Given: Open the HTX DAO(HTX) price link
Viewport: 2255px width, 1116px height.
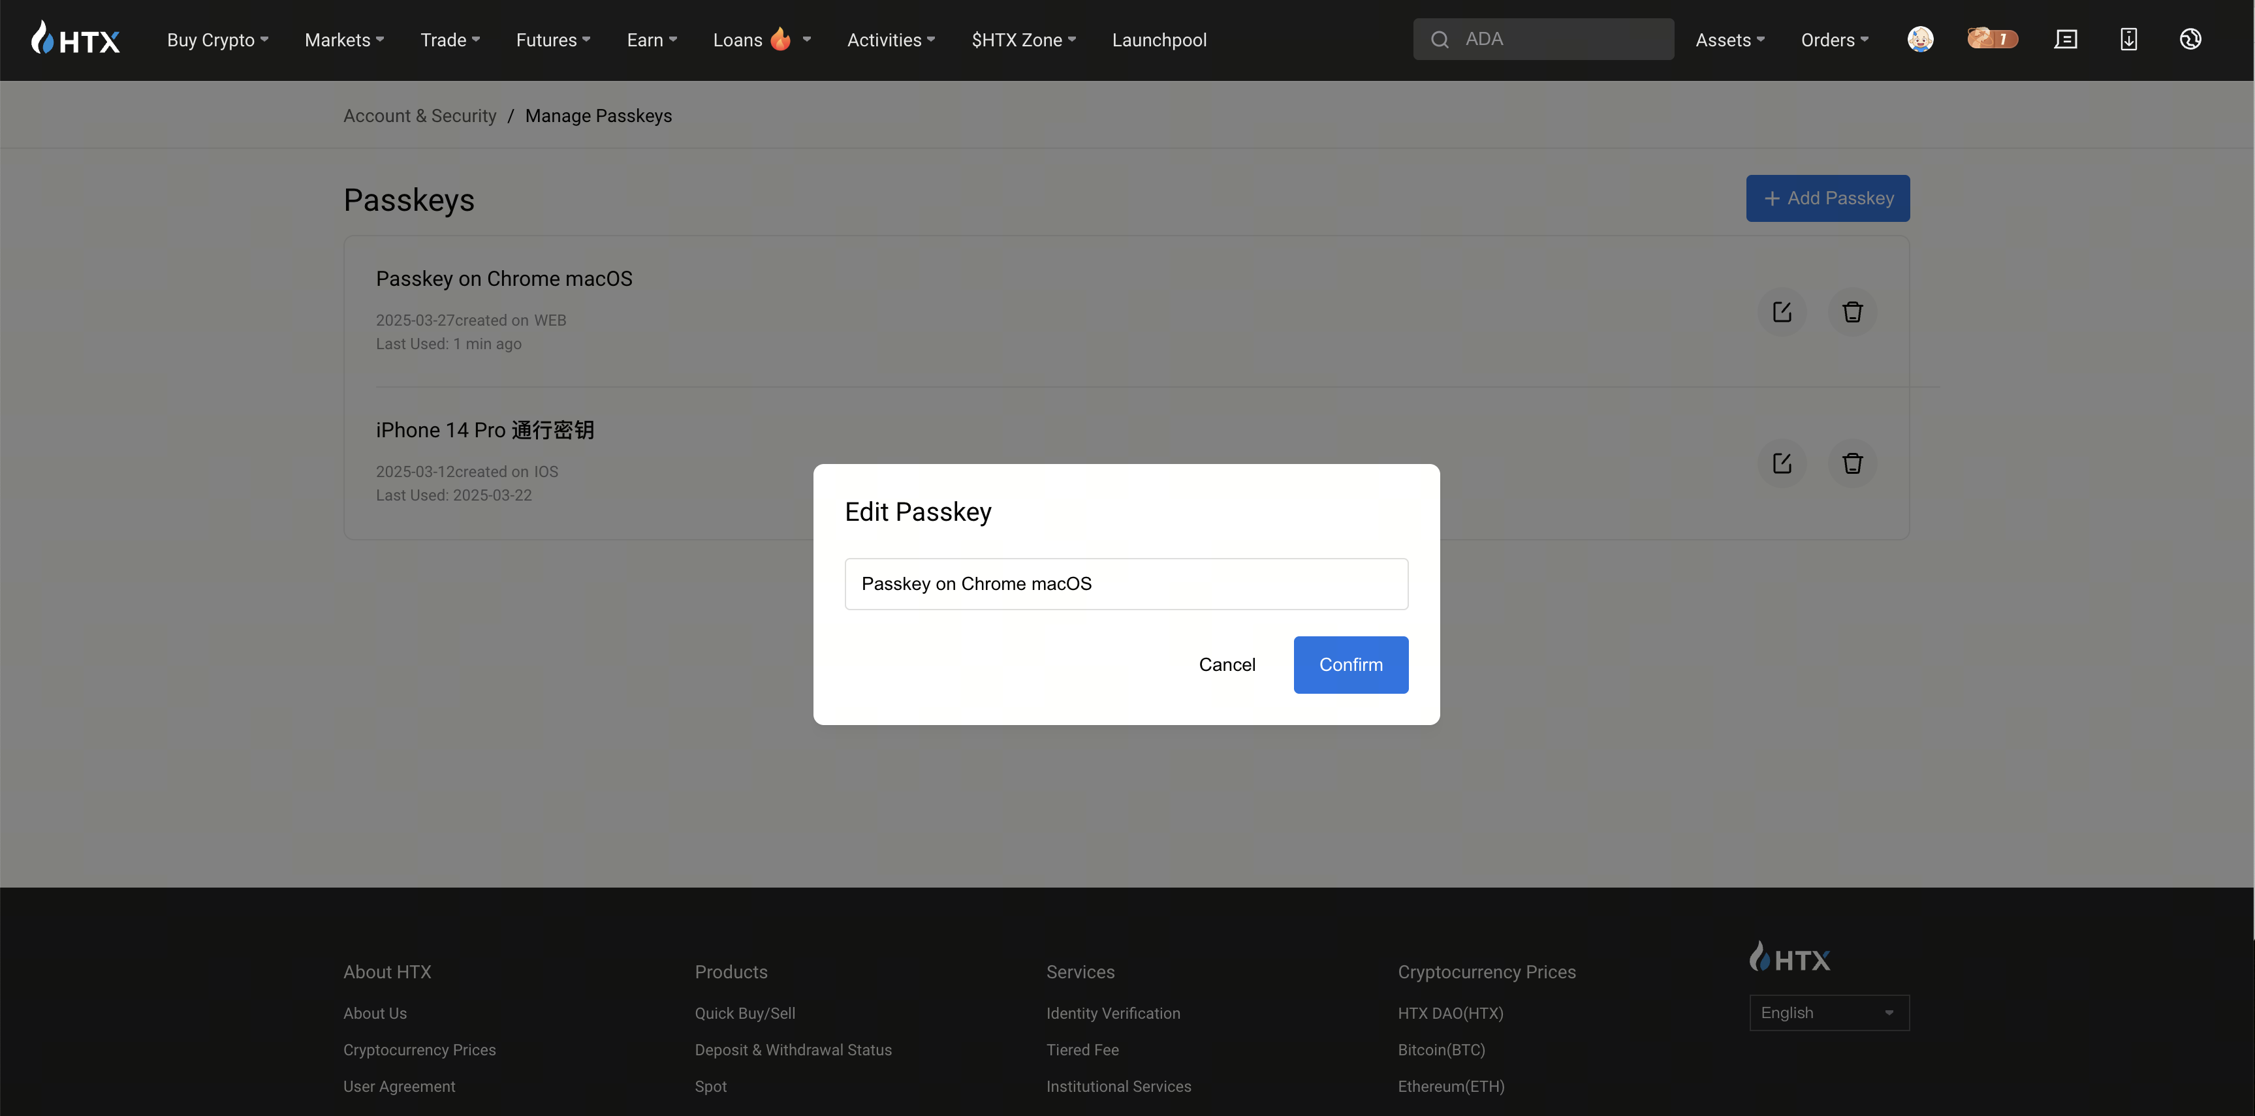Looking at the screenshot, I should (x=1449, y=1013).
